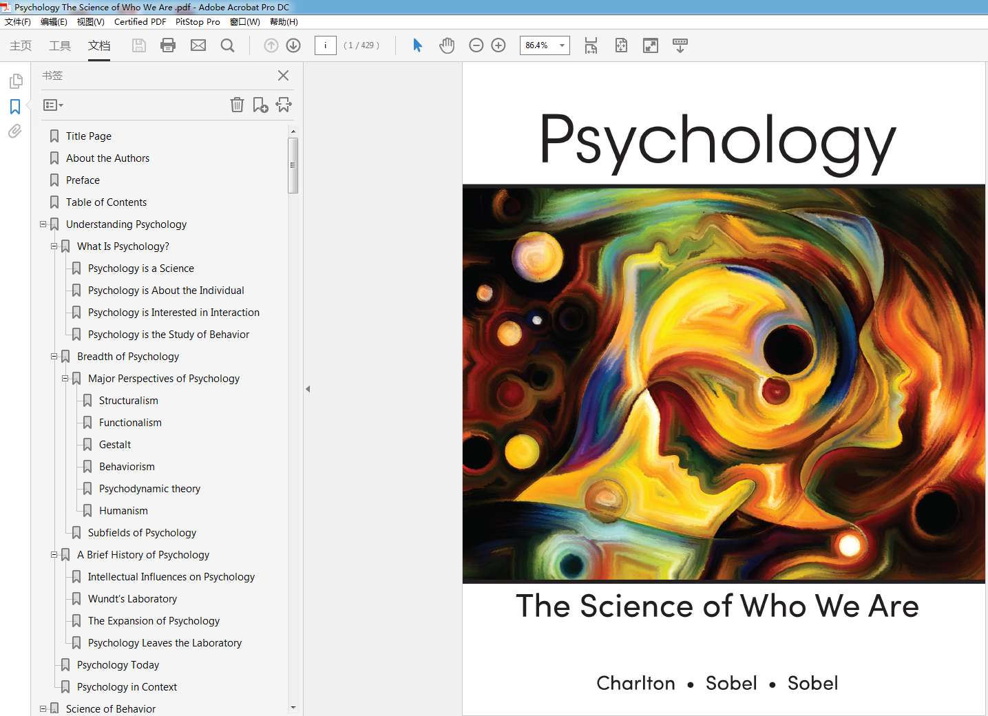
Task: Activate the selection arrow tool
Action: (x=417, y=45)
